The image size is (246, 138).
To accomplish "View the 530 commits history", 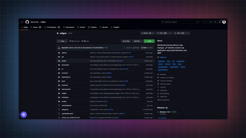I will [147, 48].
